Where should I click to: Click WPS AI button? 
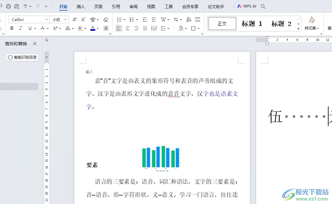pyautogui.click(x=247, y=6)
